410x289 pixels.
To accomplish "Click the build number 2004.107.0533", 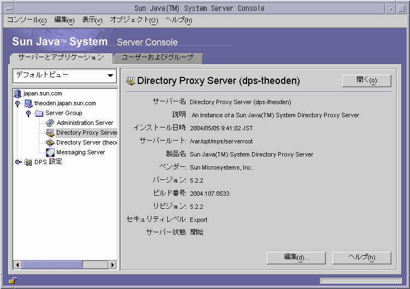I will 209,194.
